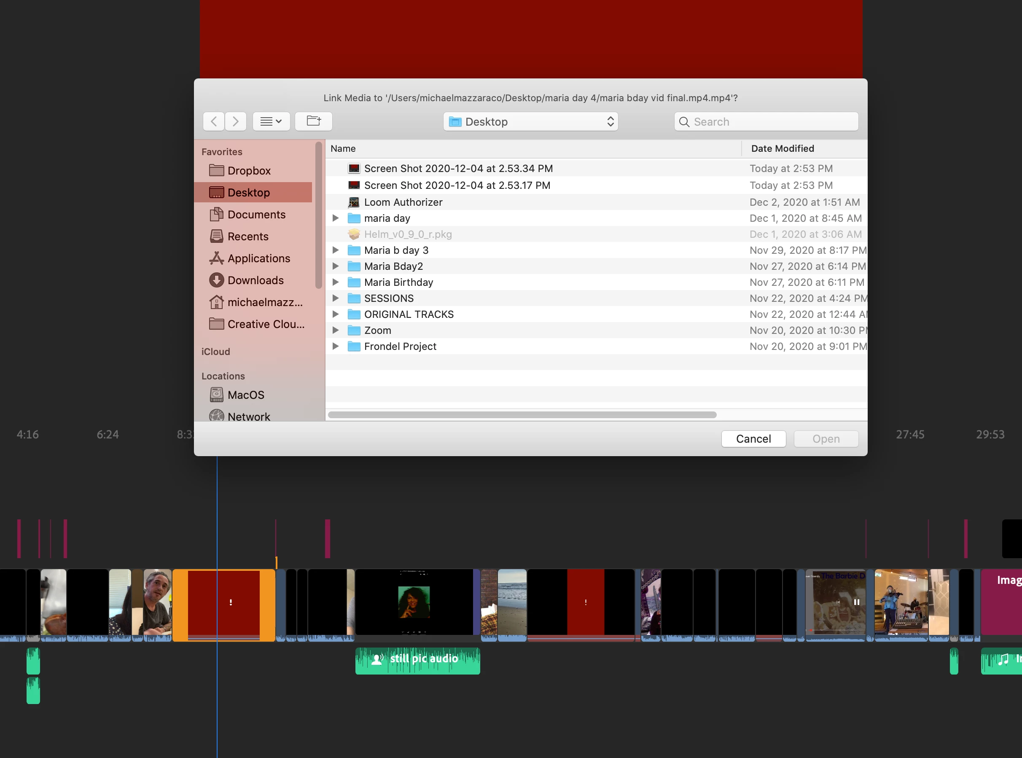
Task: Create a new folder with toolbar icon
Action: click(x=313, y=121)
